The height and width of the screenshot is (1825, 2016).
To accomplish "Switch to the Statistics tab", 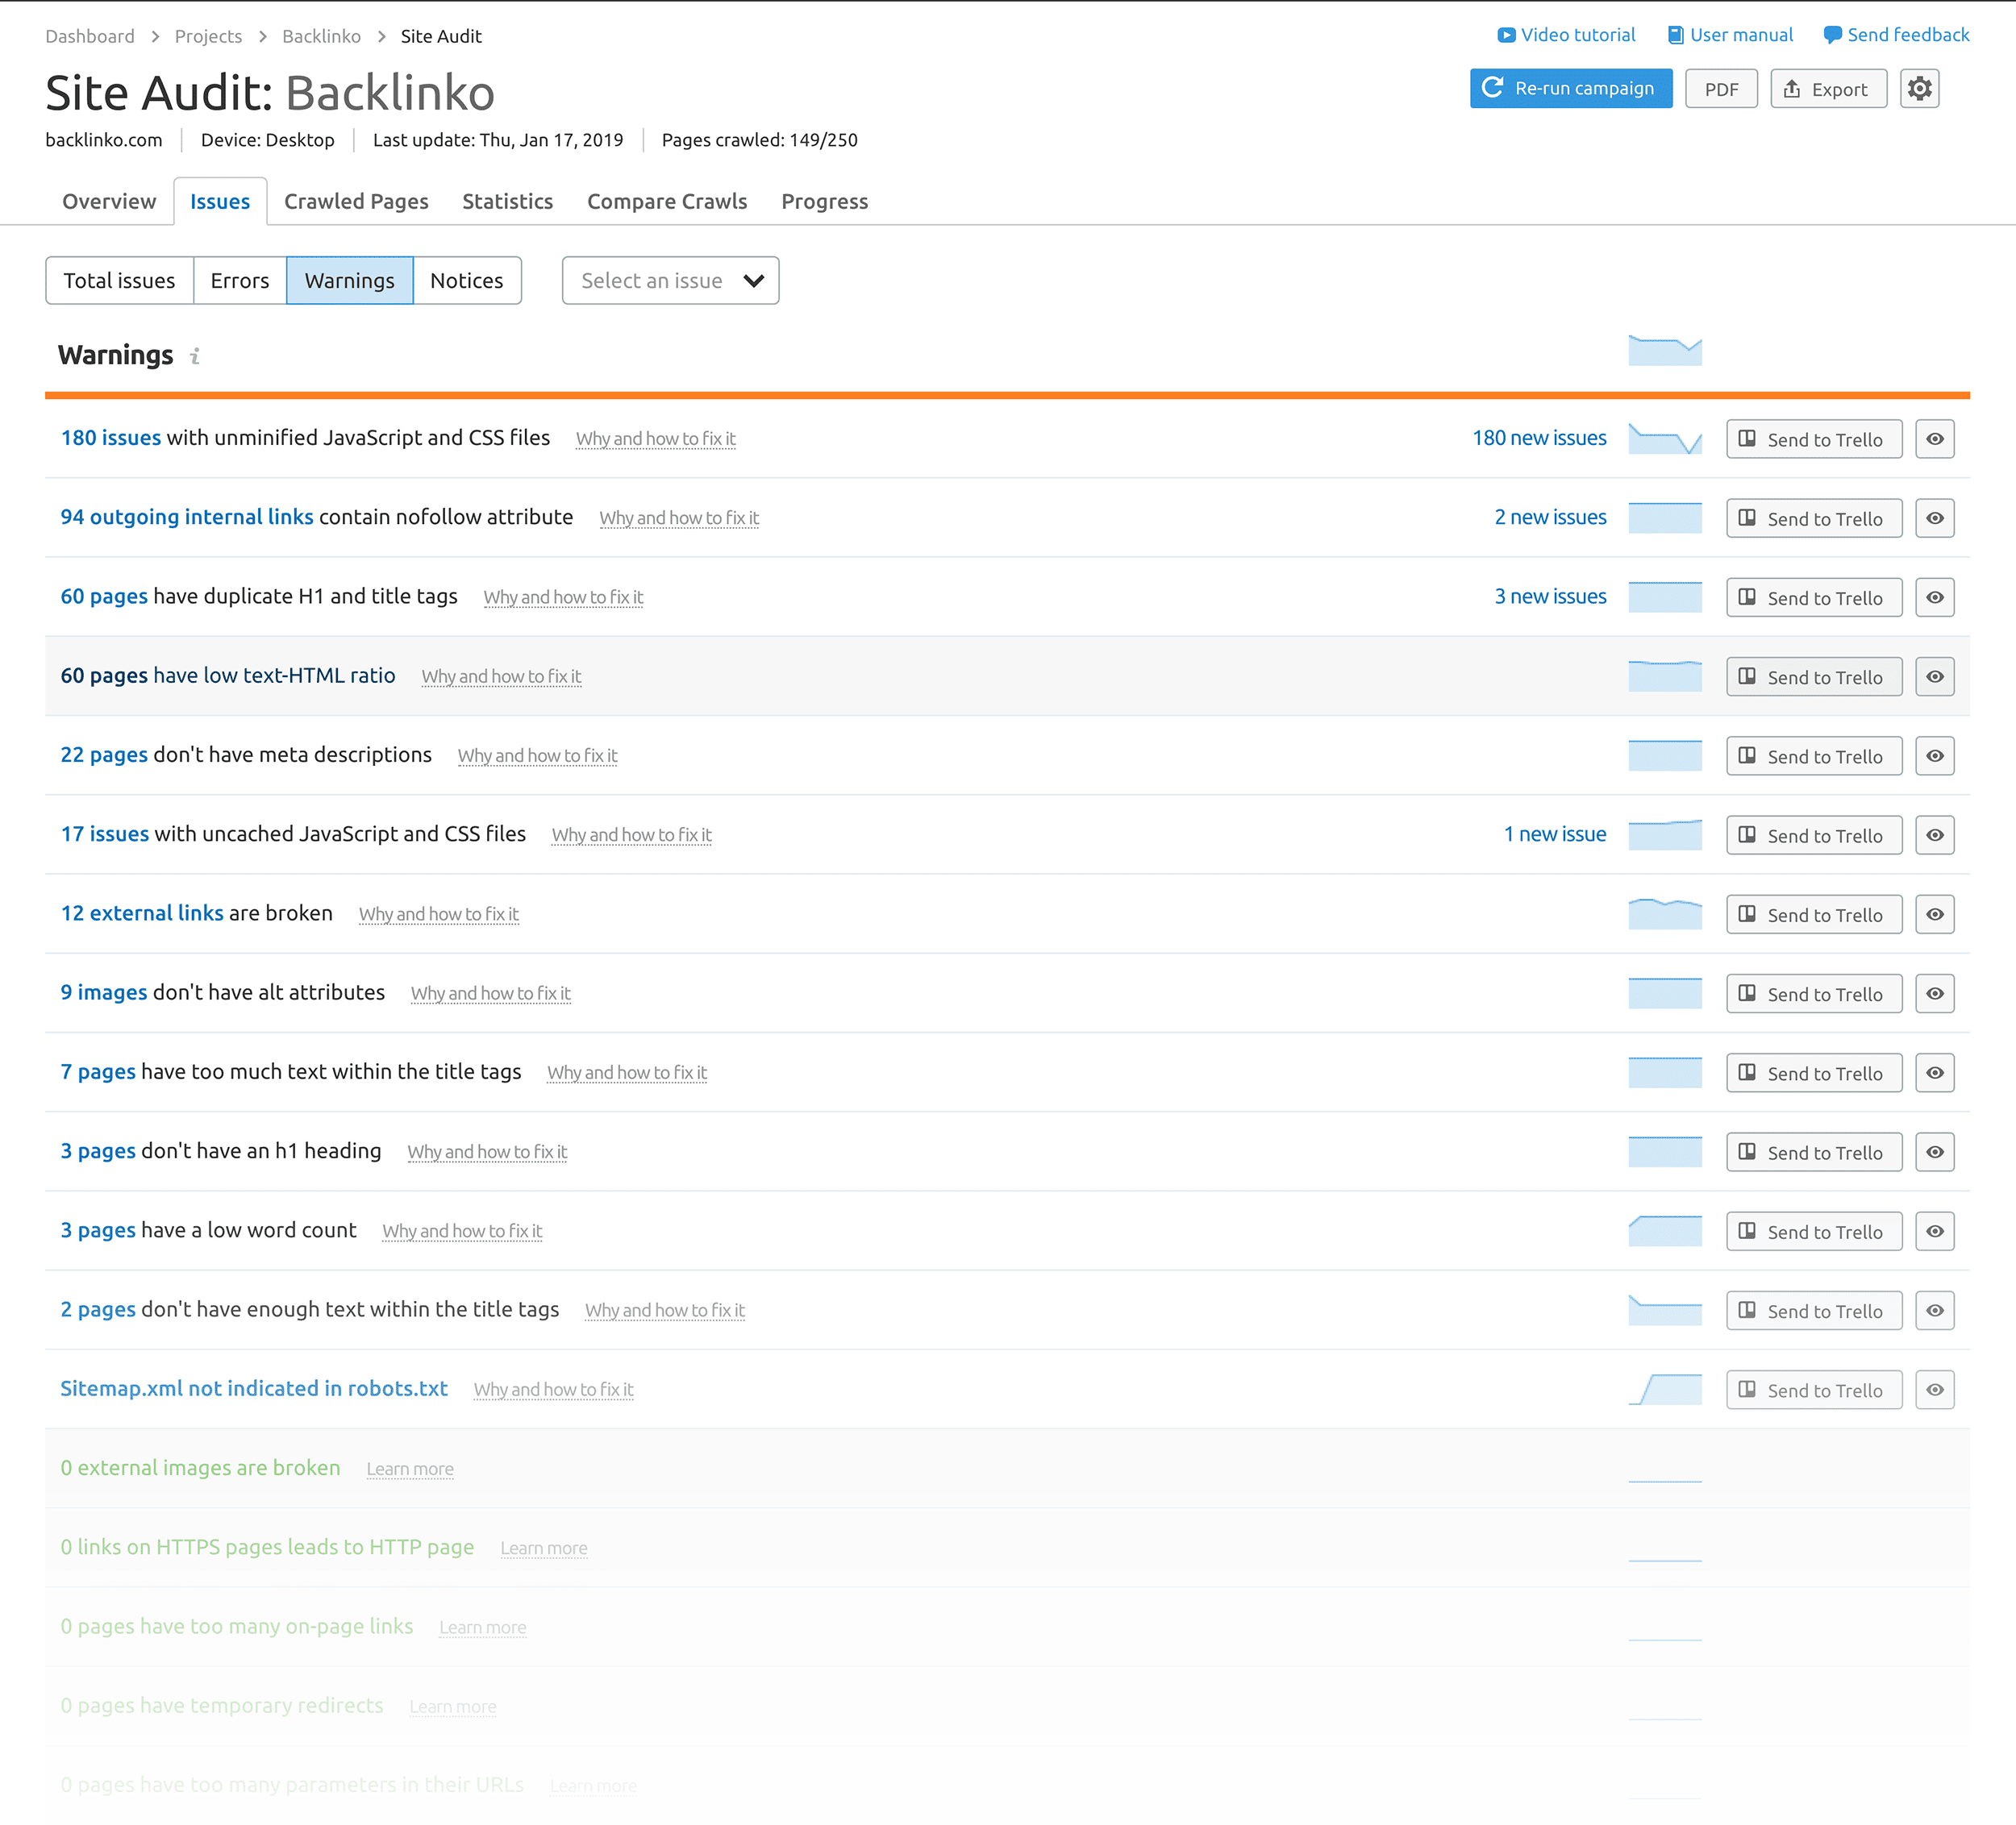I will (507, 200).
